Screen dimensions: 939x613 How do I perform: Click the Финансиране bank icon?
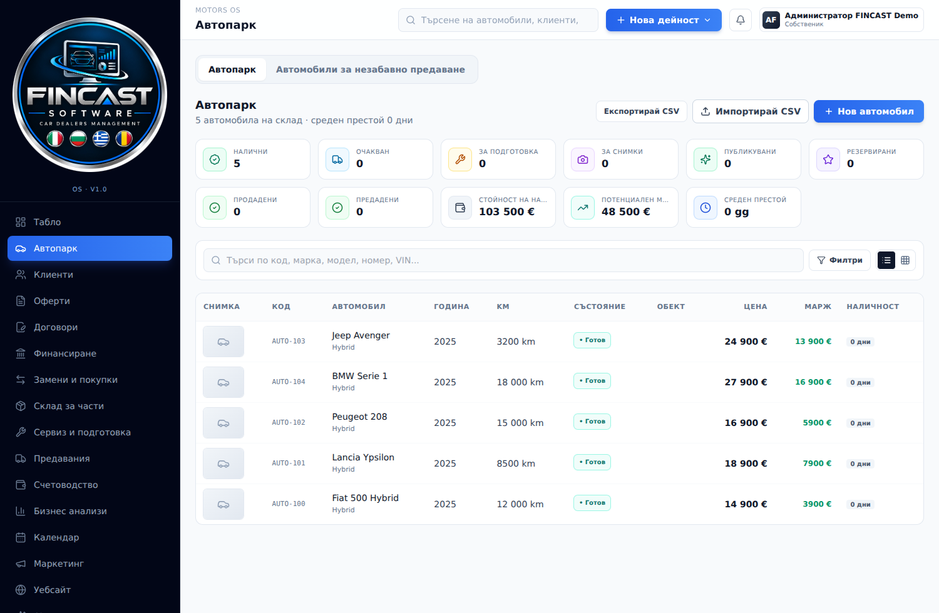pyautogui.click(x=21, y=353)
